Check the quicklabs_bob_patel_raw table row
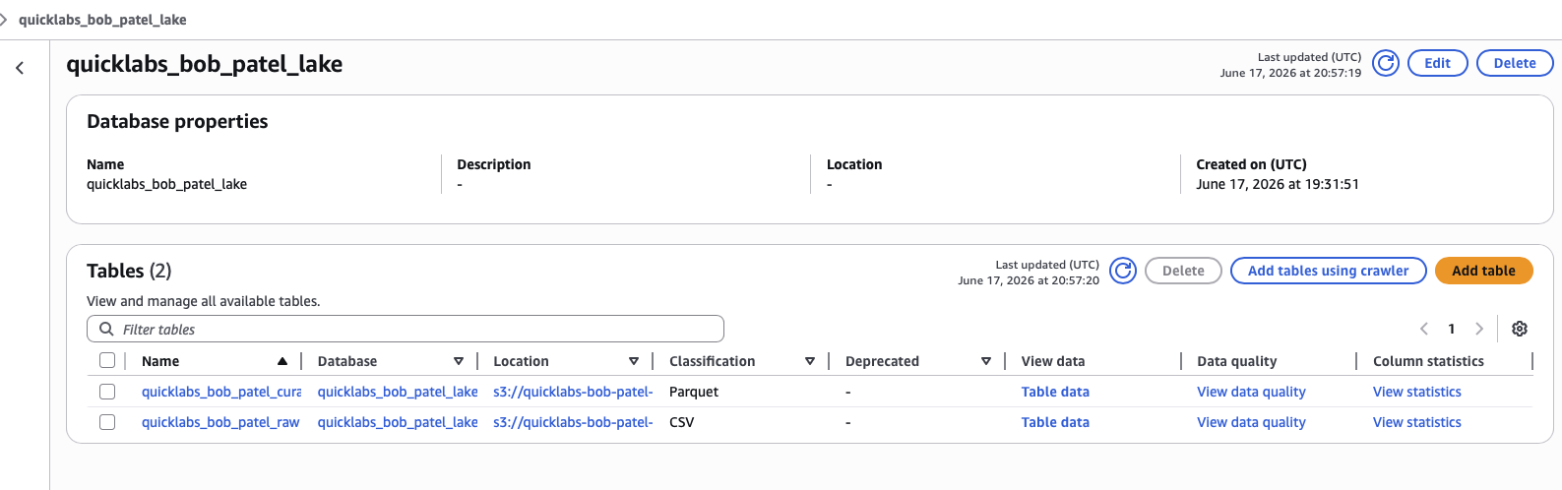1562x490 pixels. click(x=107, y=422)
